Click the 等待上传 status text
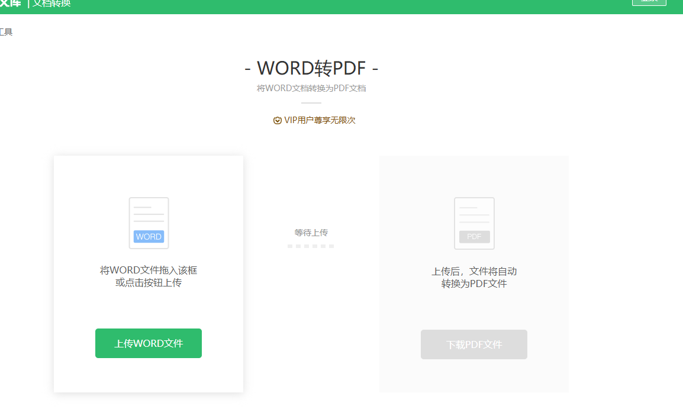Image resolution: width=683 pixels, height=409 pixels. point(310,232)
